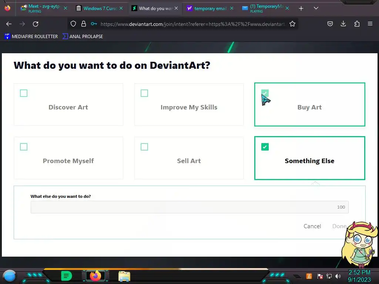Viewport: 379px width, 284px height.
Task: Click the Done button
Action: click(x=339, y=226)
